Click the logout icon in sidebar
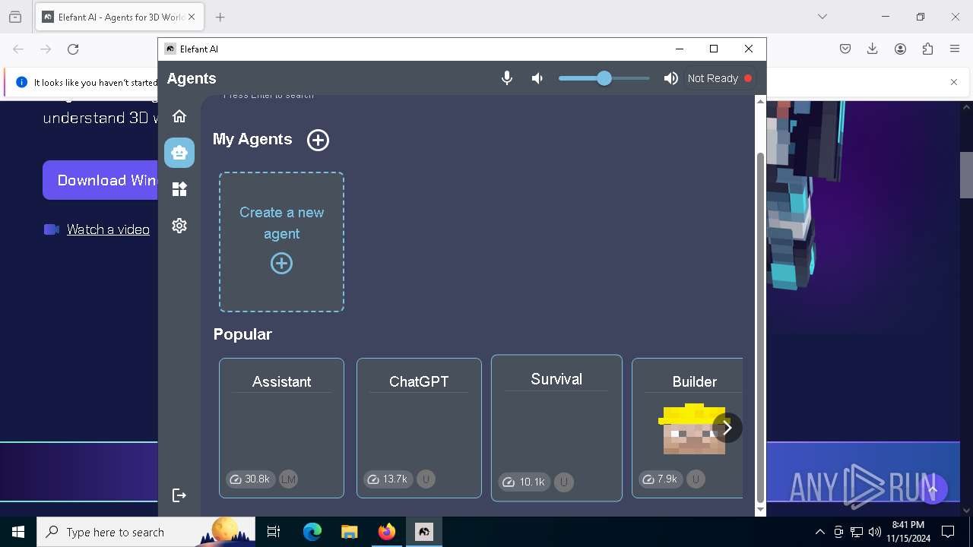 click(179, 495)
